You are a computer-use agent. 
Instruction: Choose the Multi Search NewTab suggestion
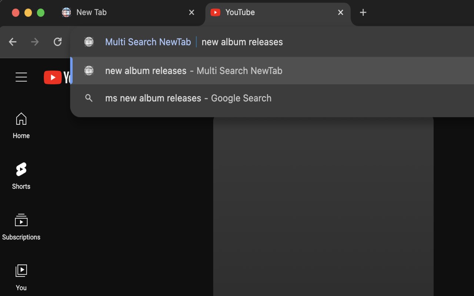(x=193, y=71)
